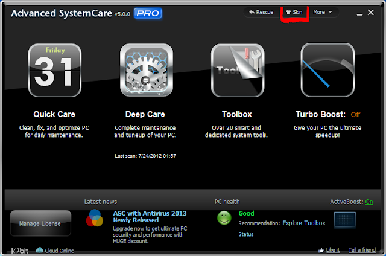Viewport: 386px width, 256px height.
Task: Click the colorful news circles icon
Action: [94, 218]
